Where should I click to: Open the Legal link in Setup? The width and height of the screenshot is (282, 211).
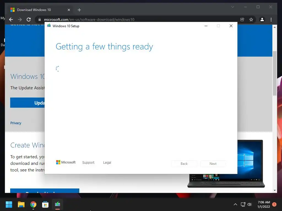tap(107, 163)
